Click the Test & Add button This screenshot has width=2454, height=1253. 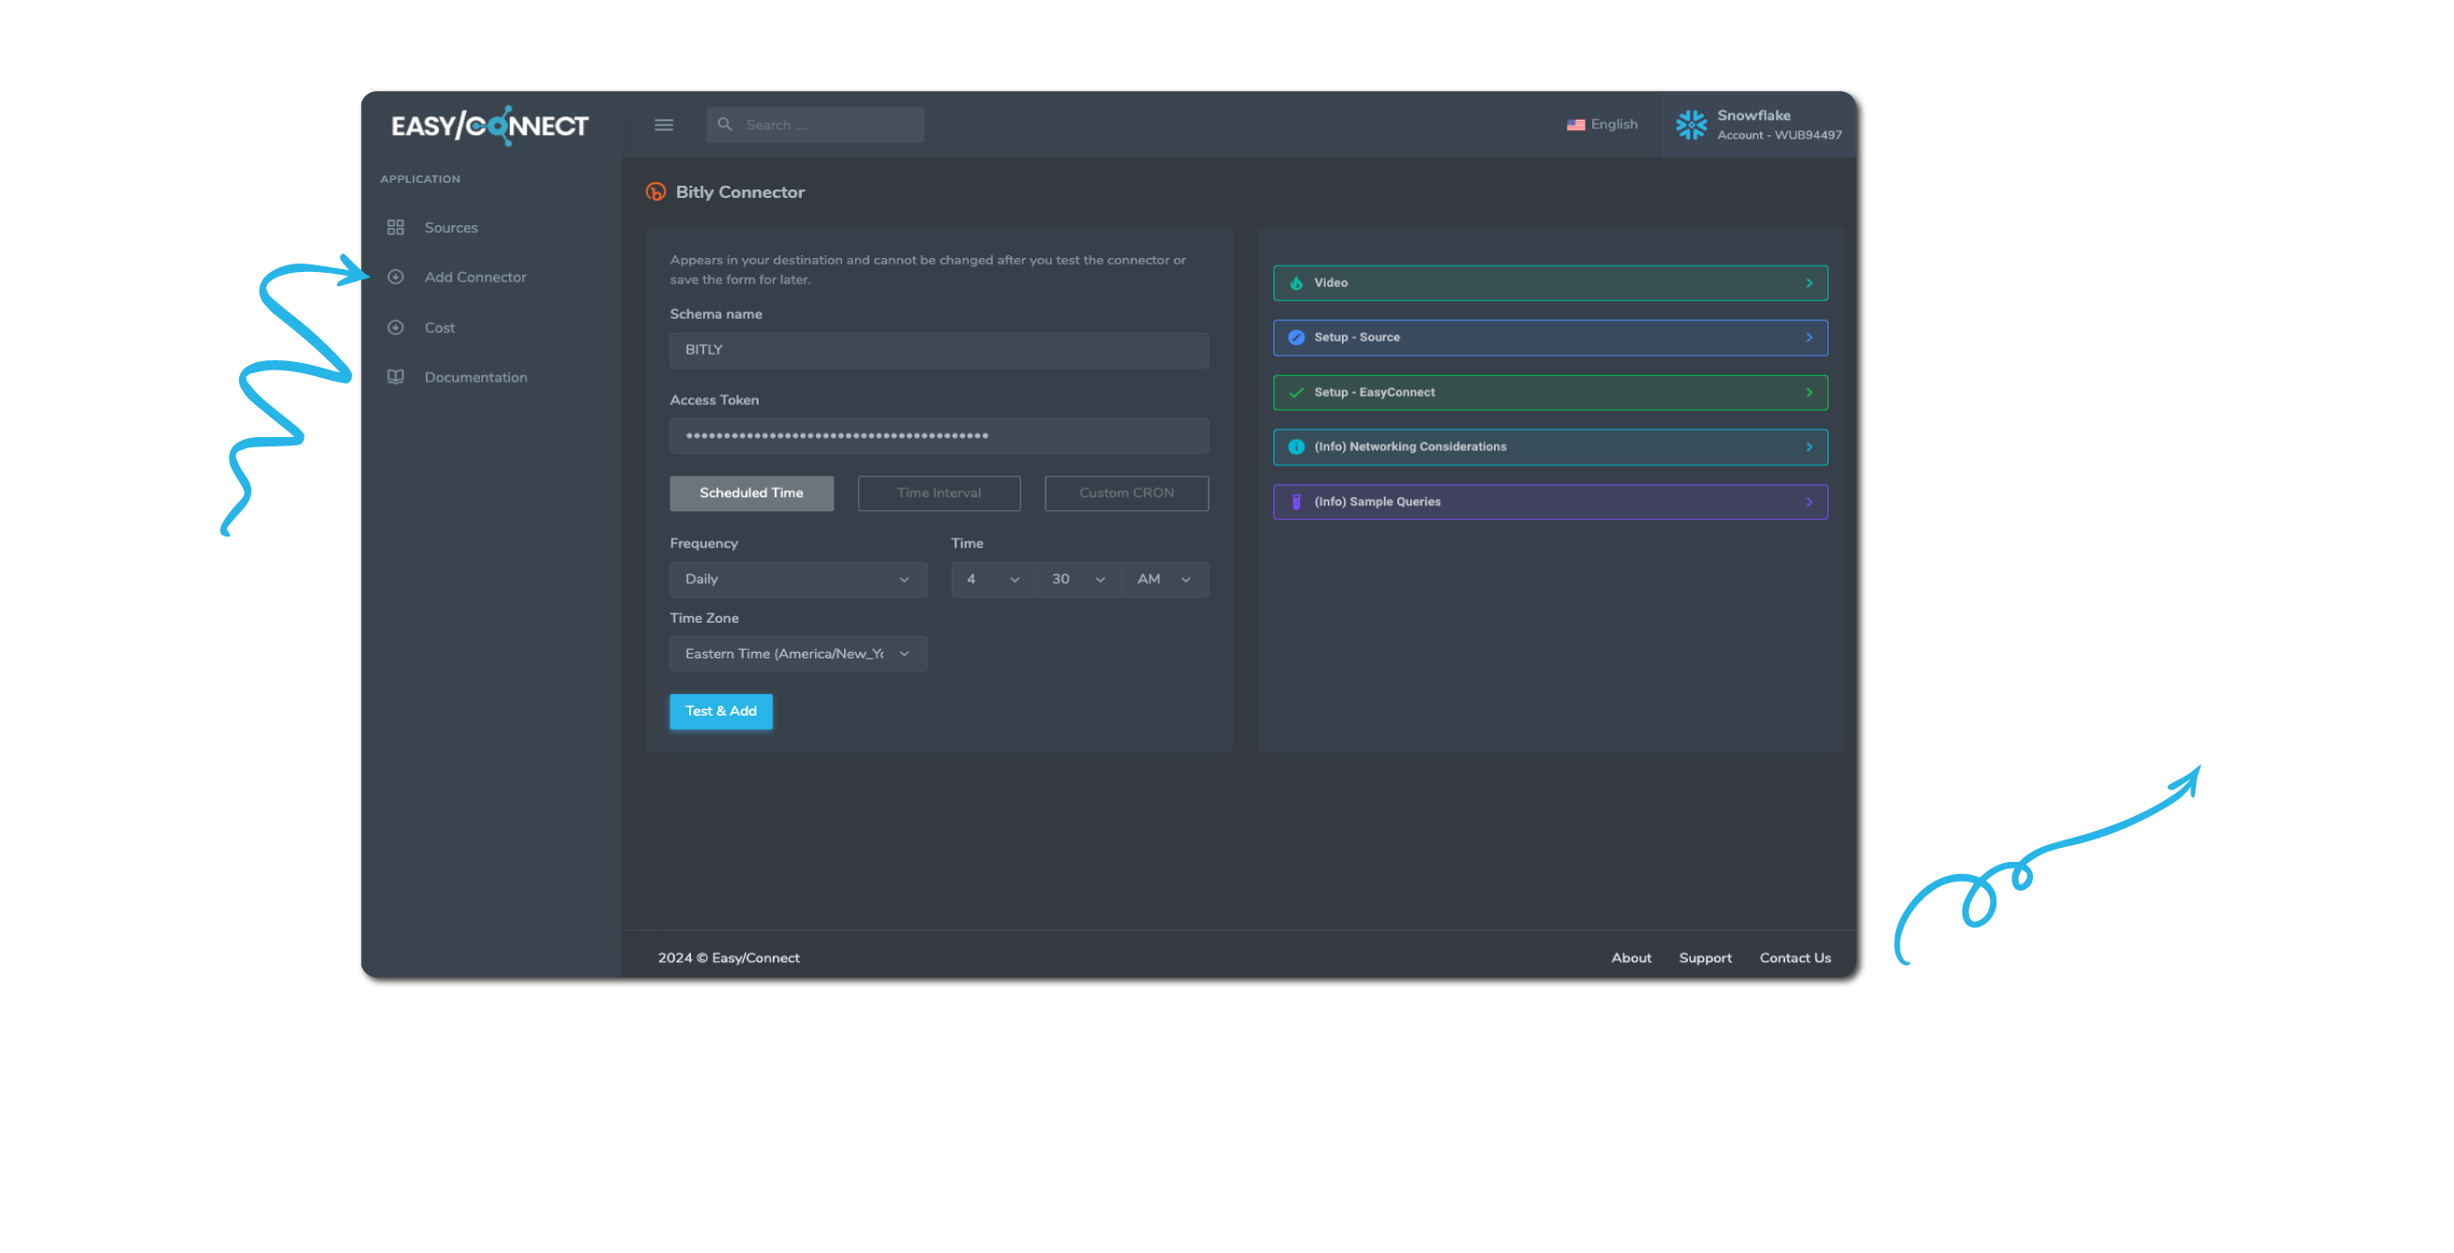pos(720,712)
